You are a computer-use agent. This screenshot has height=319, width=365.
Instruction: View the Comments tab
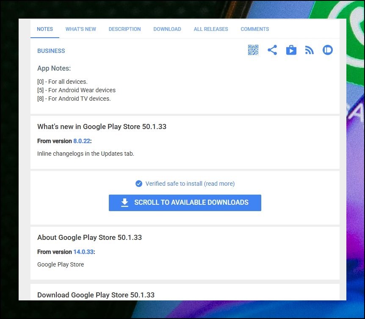pos(254,29)
